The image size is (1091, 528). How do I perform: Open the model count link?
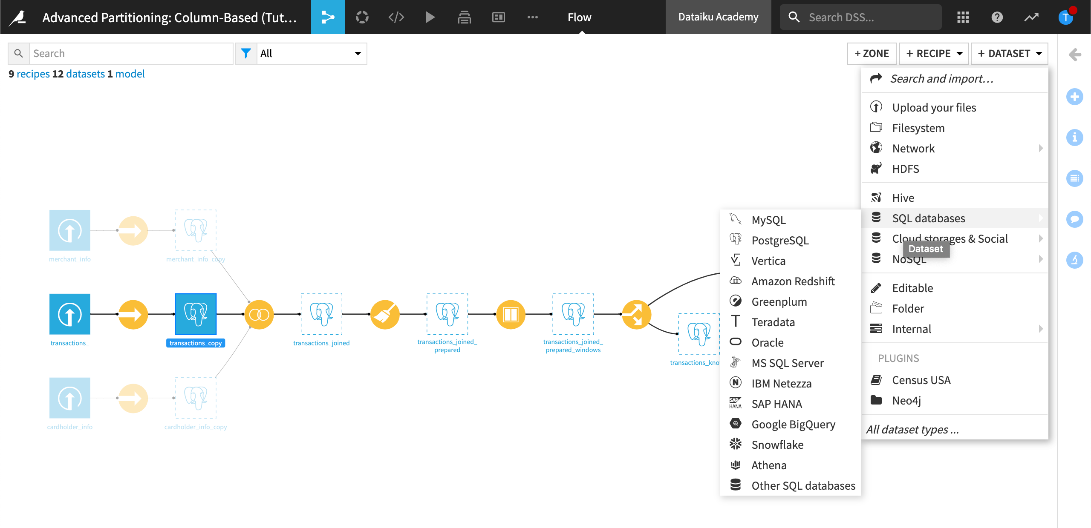[130, 74]
